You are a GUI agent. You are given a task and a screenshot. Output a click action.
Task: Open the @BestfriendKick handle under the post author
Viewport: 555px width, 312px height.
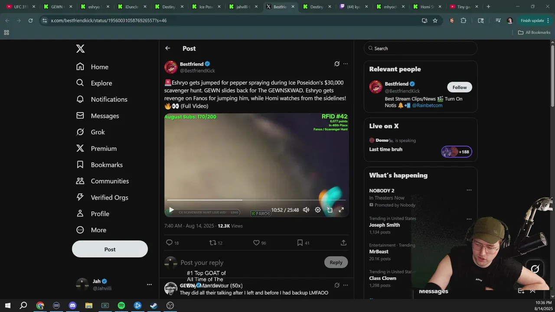197,71
